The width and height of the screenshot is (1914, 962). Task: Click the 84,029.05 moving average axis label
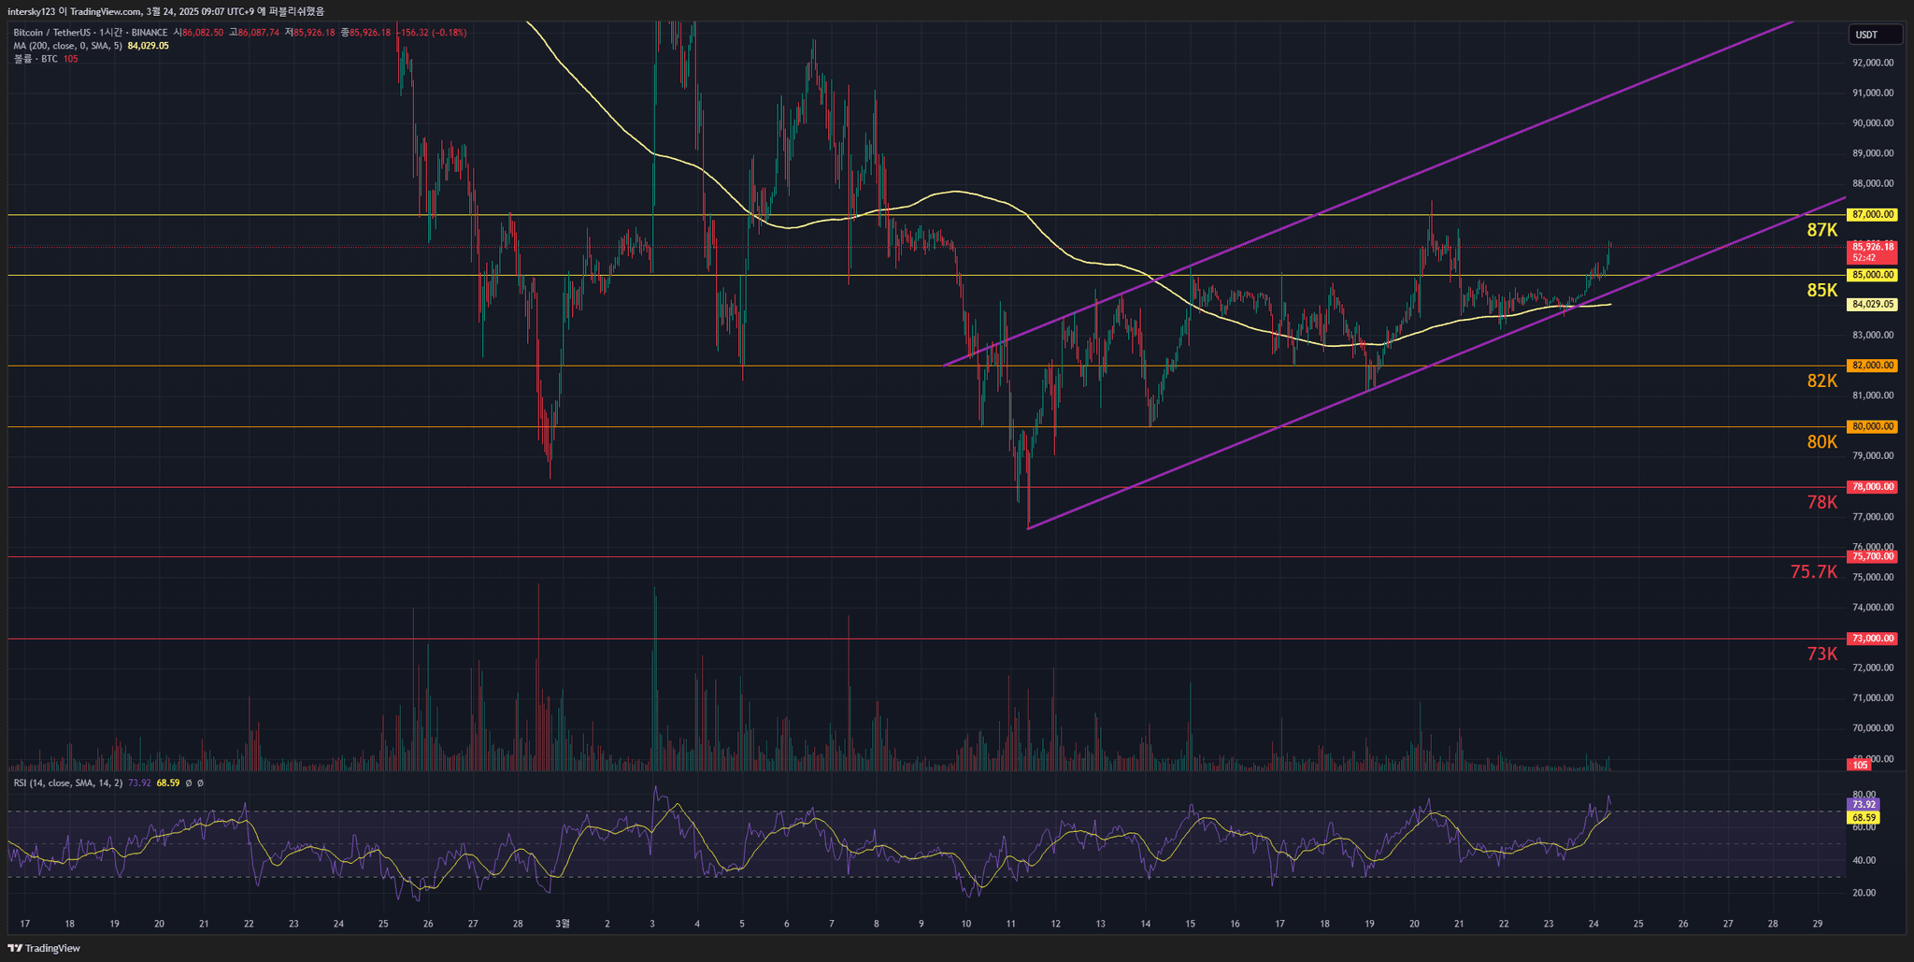[x=1872, y=305]
